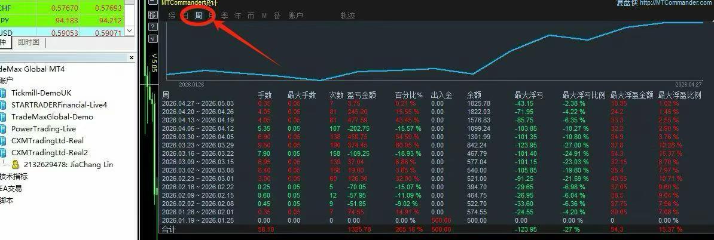The image size is (714, 240).
Task: Click the Market Watch ask price 94.212
Action: pos(111,20)
